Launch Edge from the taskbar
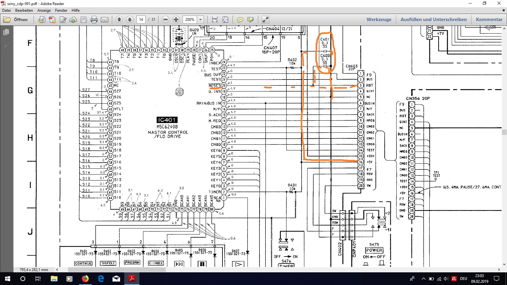The width and height of the screenshot is (507, 285). (x=101, y=279)
